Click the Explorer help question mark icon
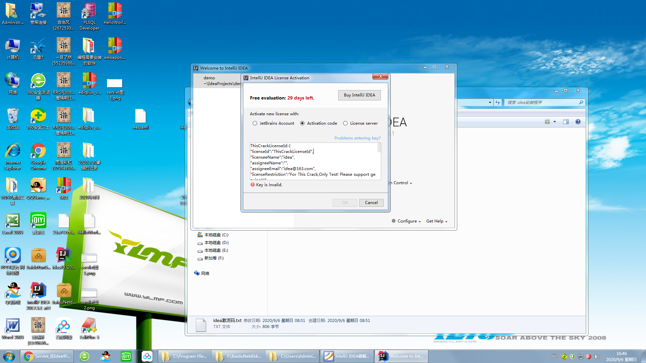 tap(578, 122)
